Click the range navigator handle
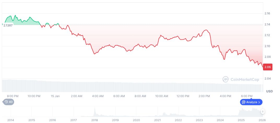 point(263,111)
